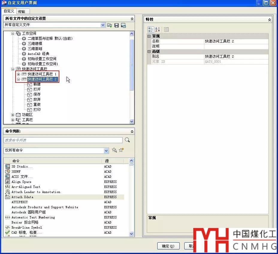Screen dimensions: 278x254
Task: Click the find command star icon
Action: (114, 150)
